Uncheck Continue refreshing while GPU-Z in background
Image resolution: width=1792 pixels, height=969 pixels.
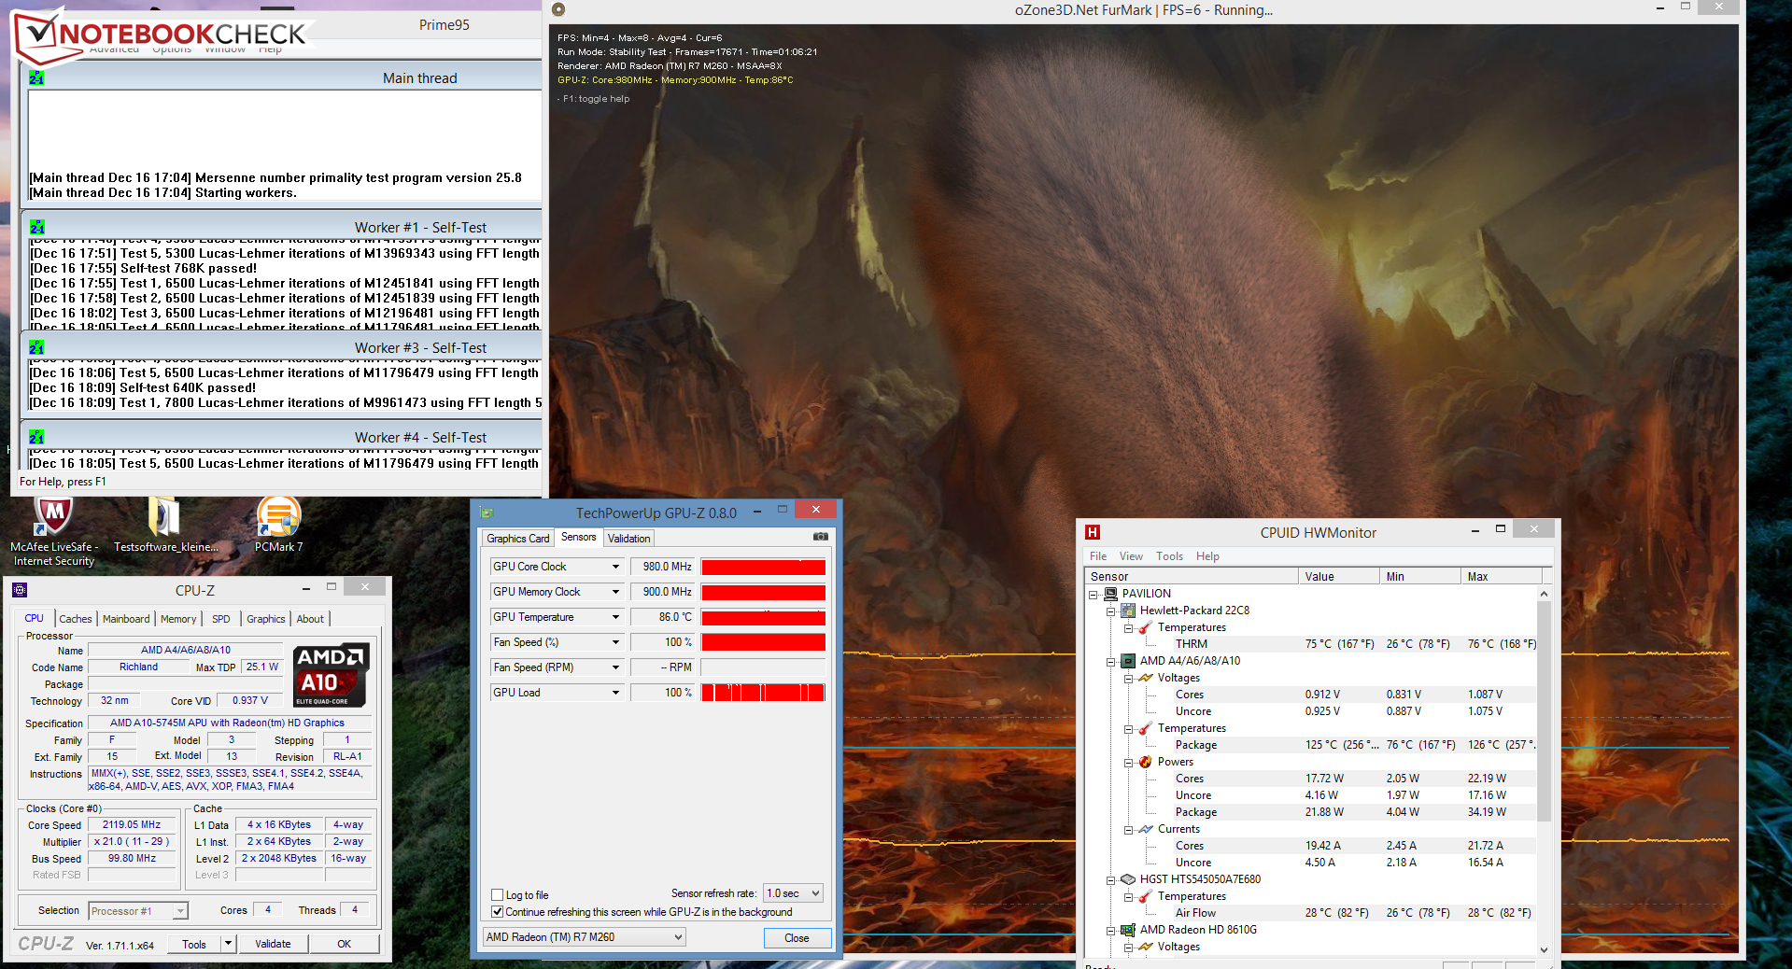[498, 912]
